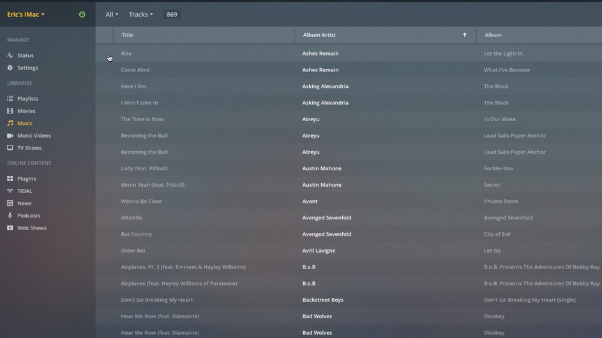Select the track Come Alive
Viewport: 602px width, 338px height.
(135, 70)
